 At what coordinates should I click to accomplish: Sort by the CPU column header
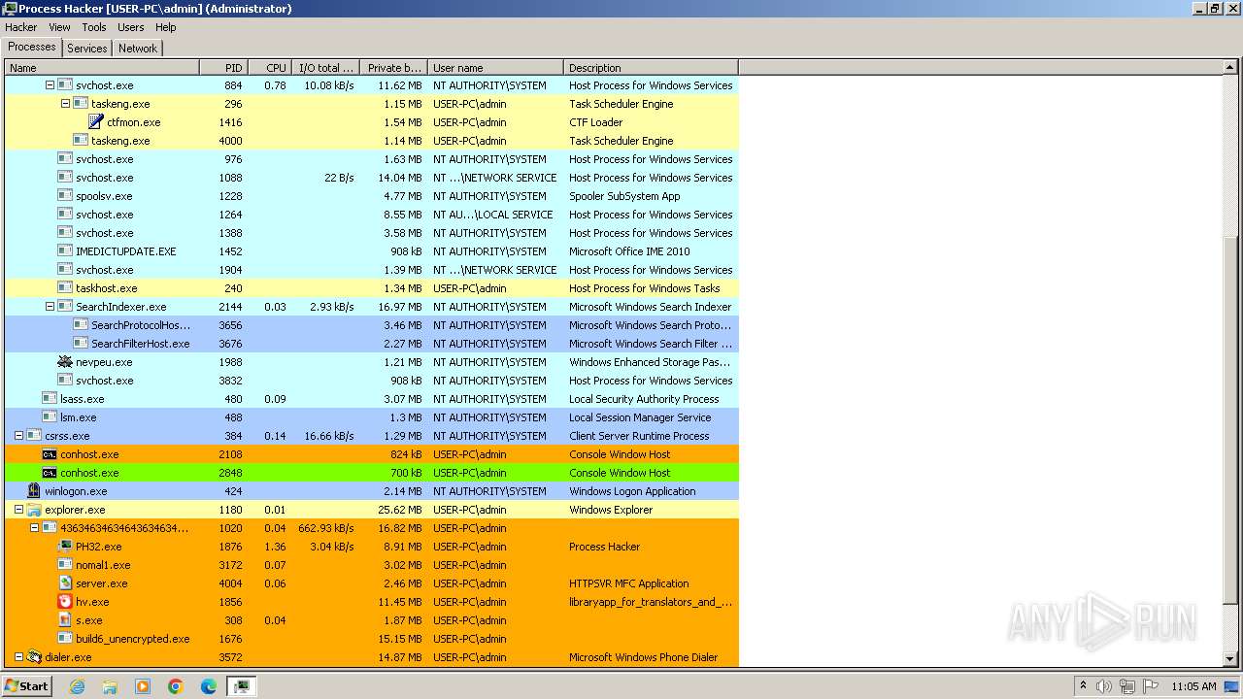point(269,68)
